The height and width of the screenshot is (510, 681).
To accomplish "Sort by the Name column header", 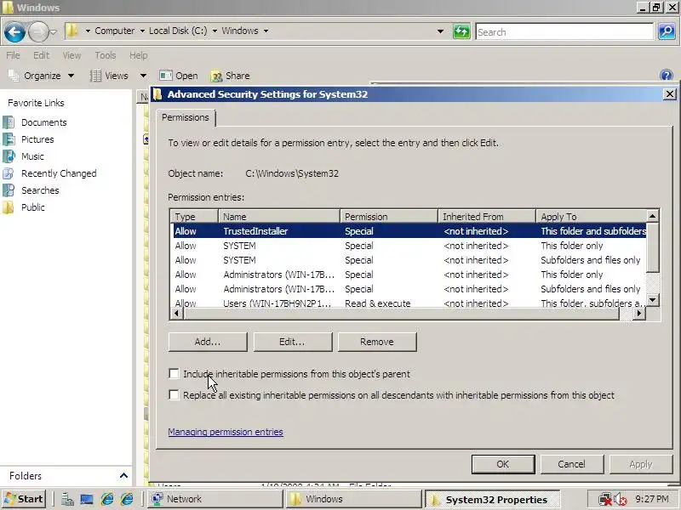I will (x=279, y=217).
